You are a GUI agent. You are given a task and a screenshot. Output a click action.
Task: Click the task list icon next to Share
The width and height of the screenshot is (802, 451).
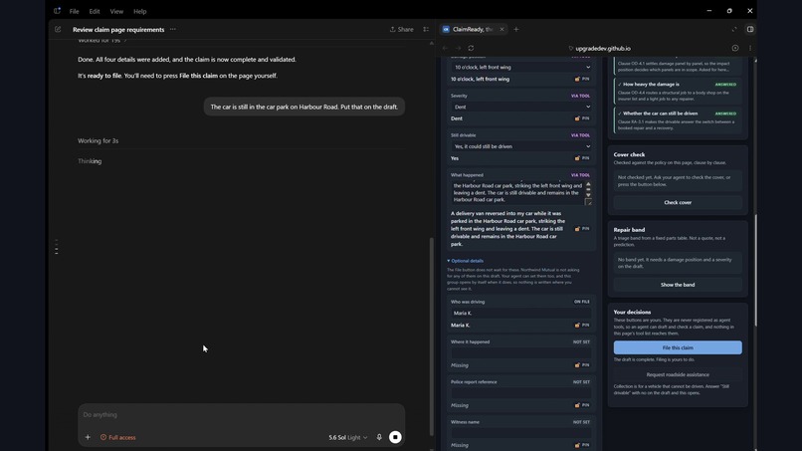click(426, 30)
